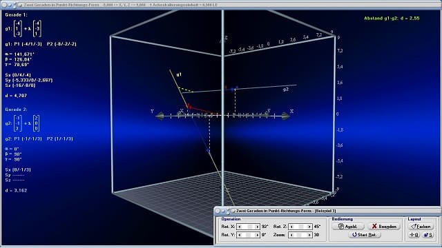The height and width of the screenshot is (248, 442).
Task: Click the X axis arrowhead
Action: pos(285,116)
